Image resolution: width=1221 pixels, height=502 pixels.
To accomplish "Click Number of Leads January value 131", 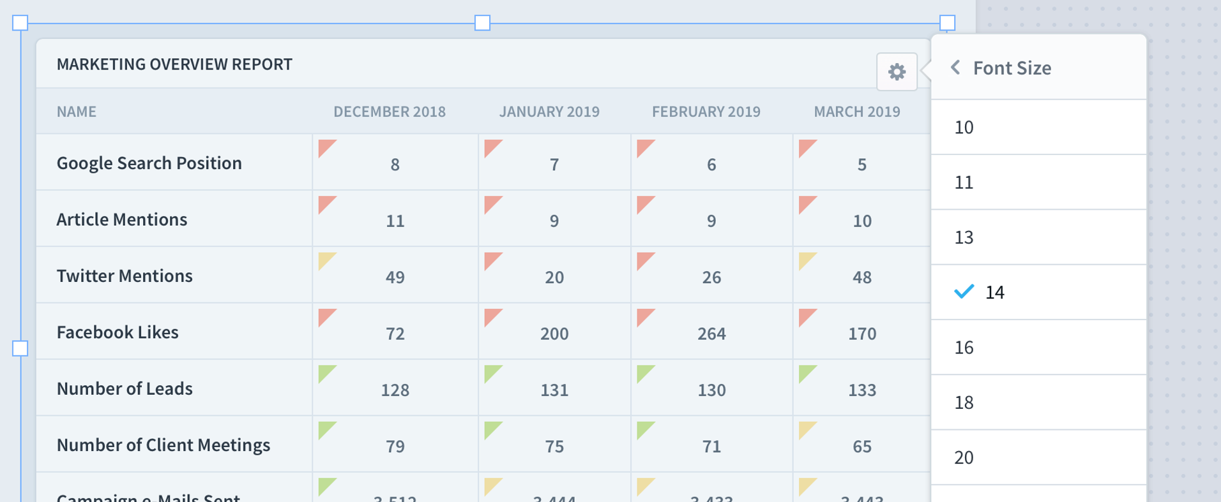I will 554,390.
